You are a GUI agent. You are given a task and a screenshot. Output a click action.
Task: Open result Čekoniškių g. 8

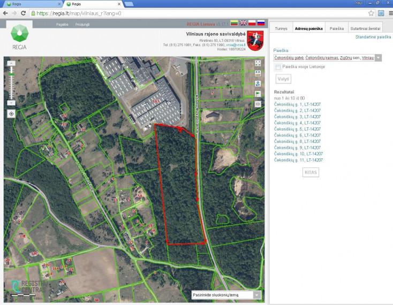297,141
